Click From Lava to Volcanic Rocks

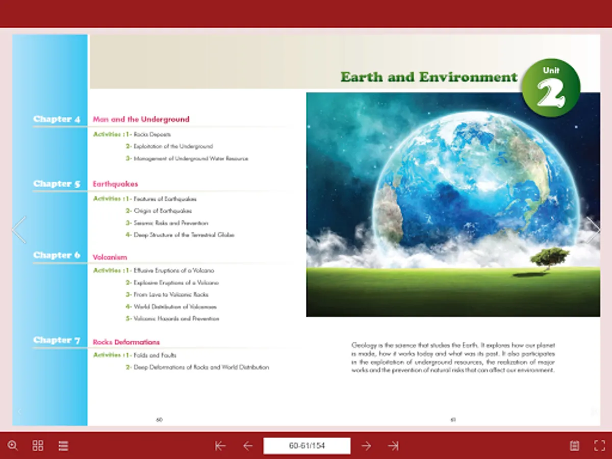tap(171, 295)
